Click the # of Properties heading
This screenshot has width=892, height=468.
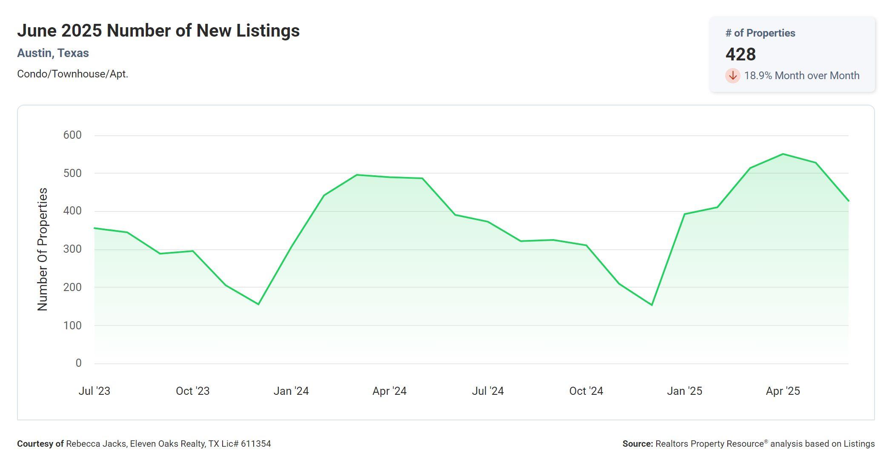[760, 33]
